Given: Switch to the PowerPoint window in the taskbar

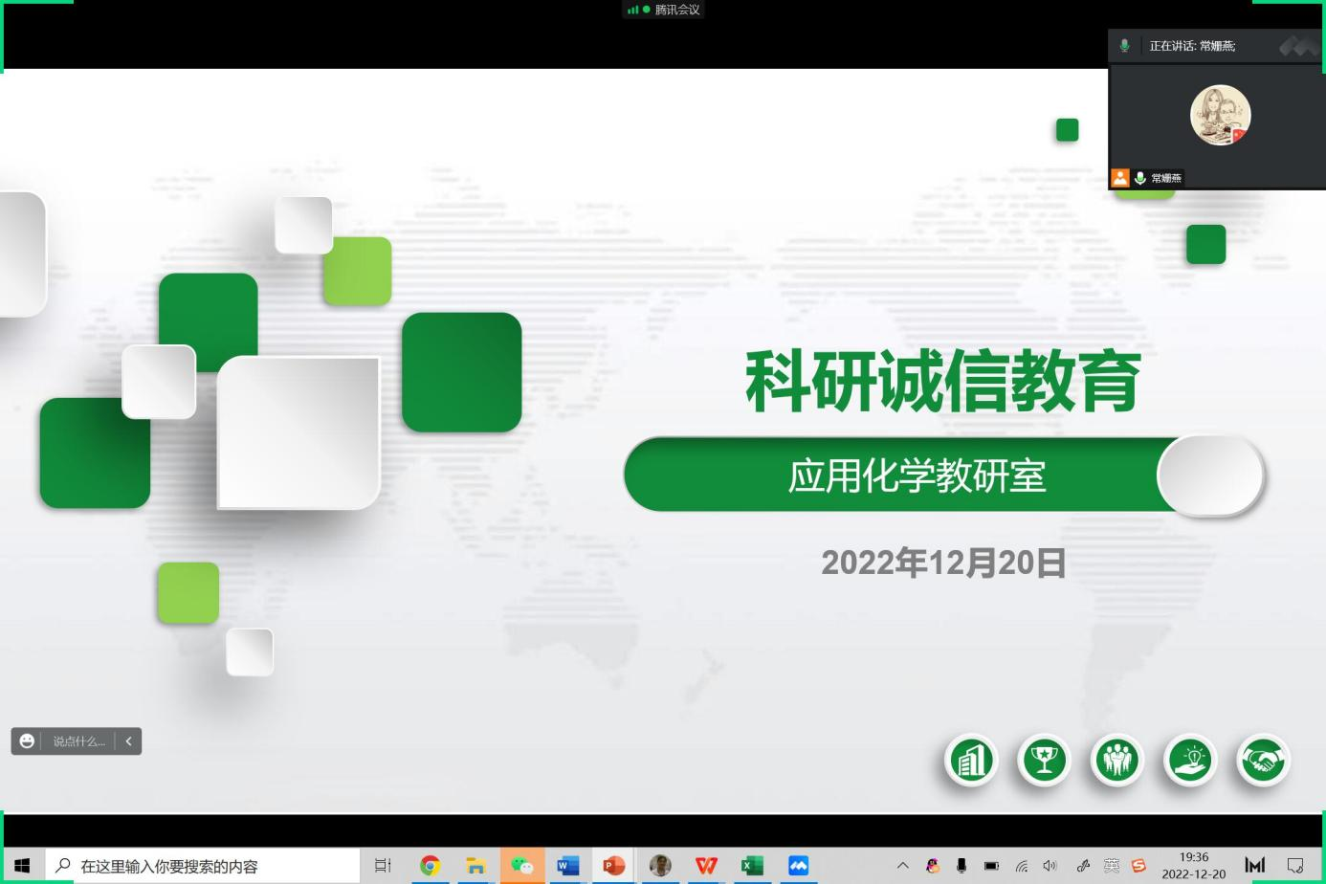Looking at the screenshot, I should point(613,866).
